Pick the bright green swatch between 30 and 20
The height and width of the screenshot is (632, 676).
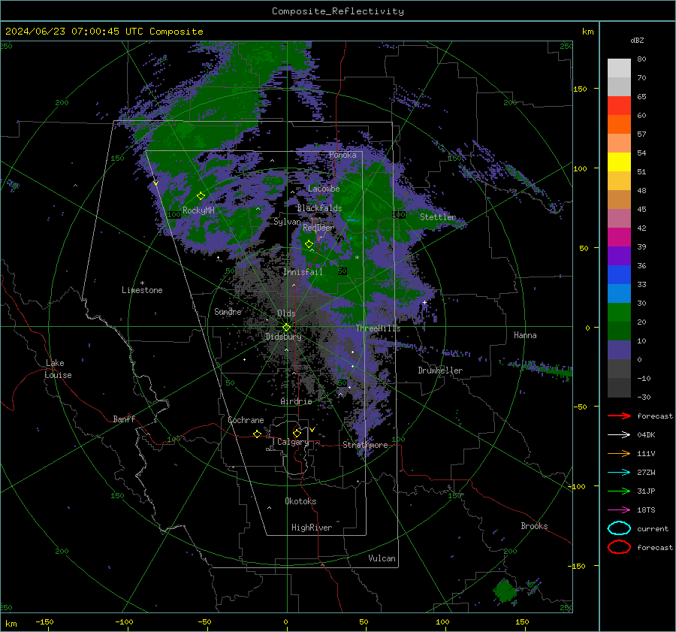coord(619,313)
